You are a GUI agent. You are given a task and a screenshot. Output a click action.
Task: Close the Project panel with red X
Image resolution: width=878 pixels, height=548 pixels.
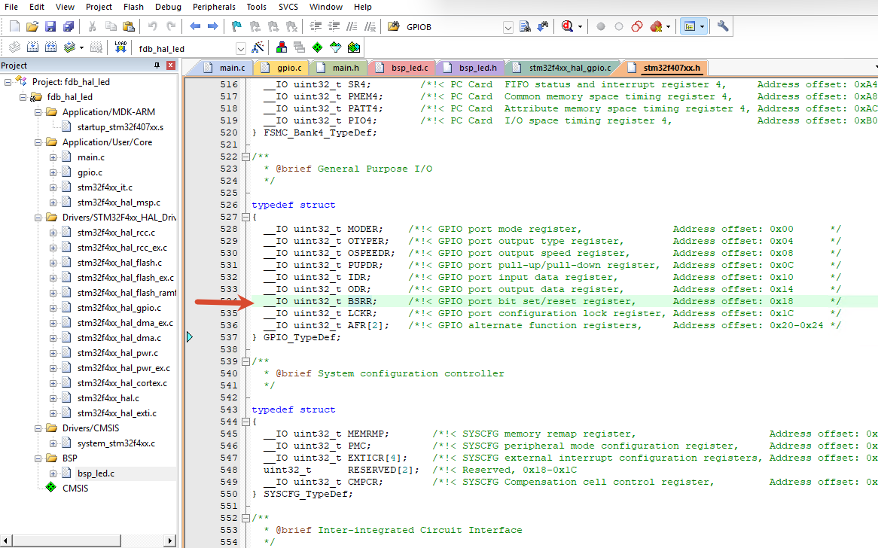[171, 65]
